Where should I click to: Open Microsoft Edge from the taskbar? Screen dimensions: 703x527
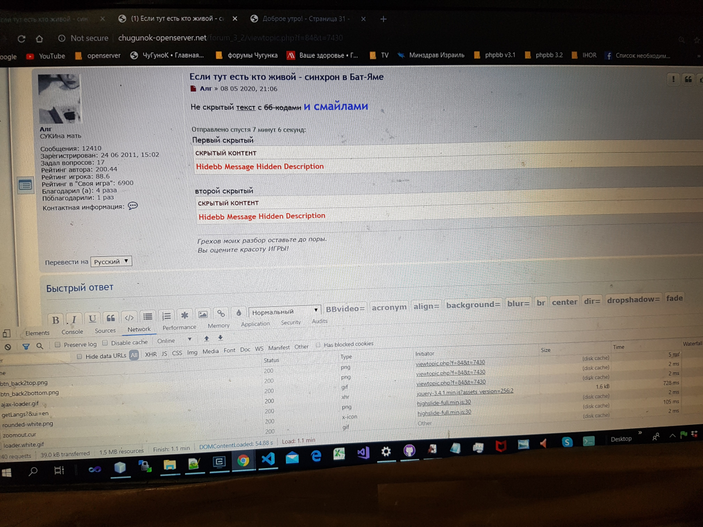click(316, 456)
